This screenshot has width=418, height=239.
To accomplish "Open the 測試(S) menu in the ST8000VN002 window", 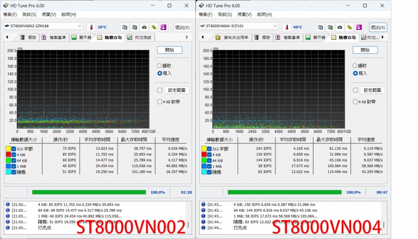I will click(29, 14).
